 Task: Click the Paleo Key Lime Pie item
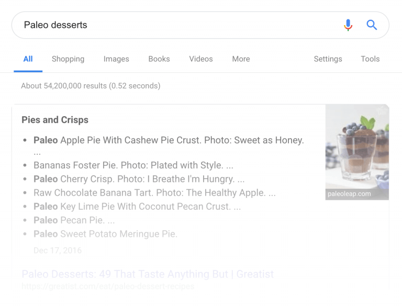pyautogui.click(x=137, y=207)
